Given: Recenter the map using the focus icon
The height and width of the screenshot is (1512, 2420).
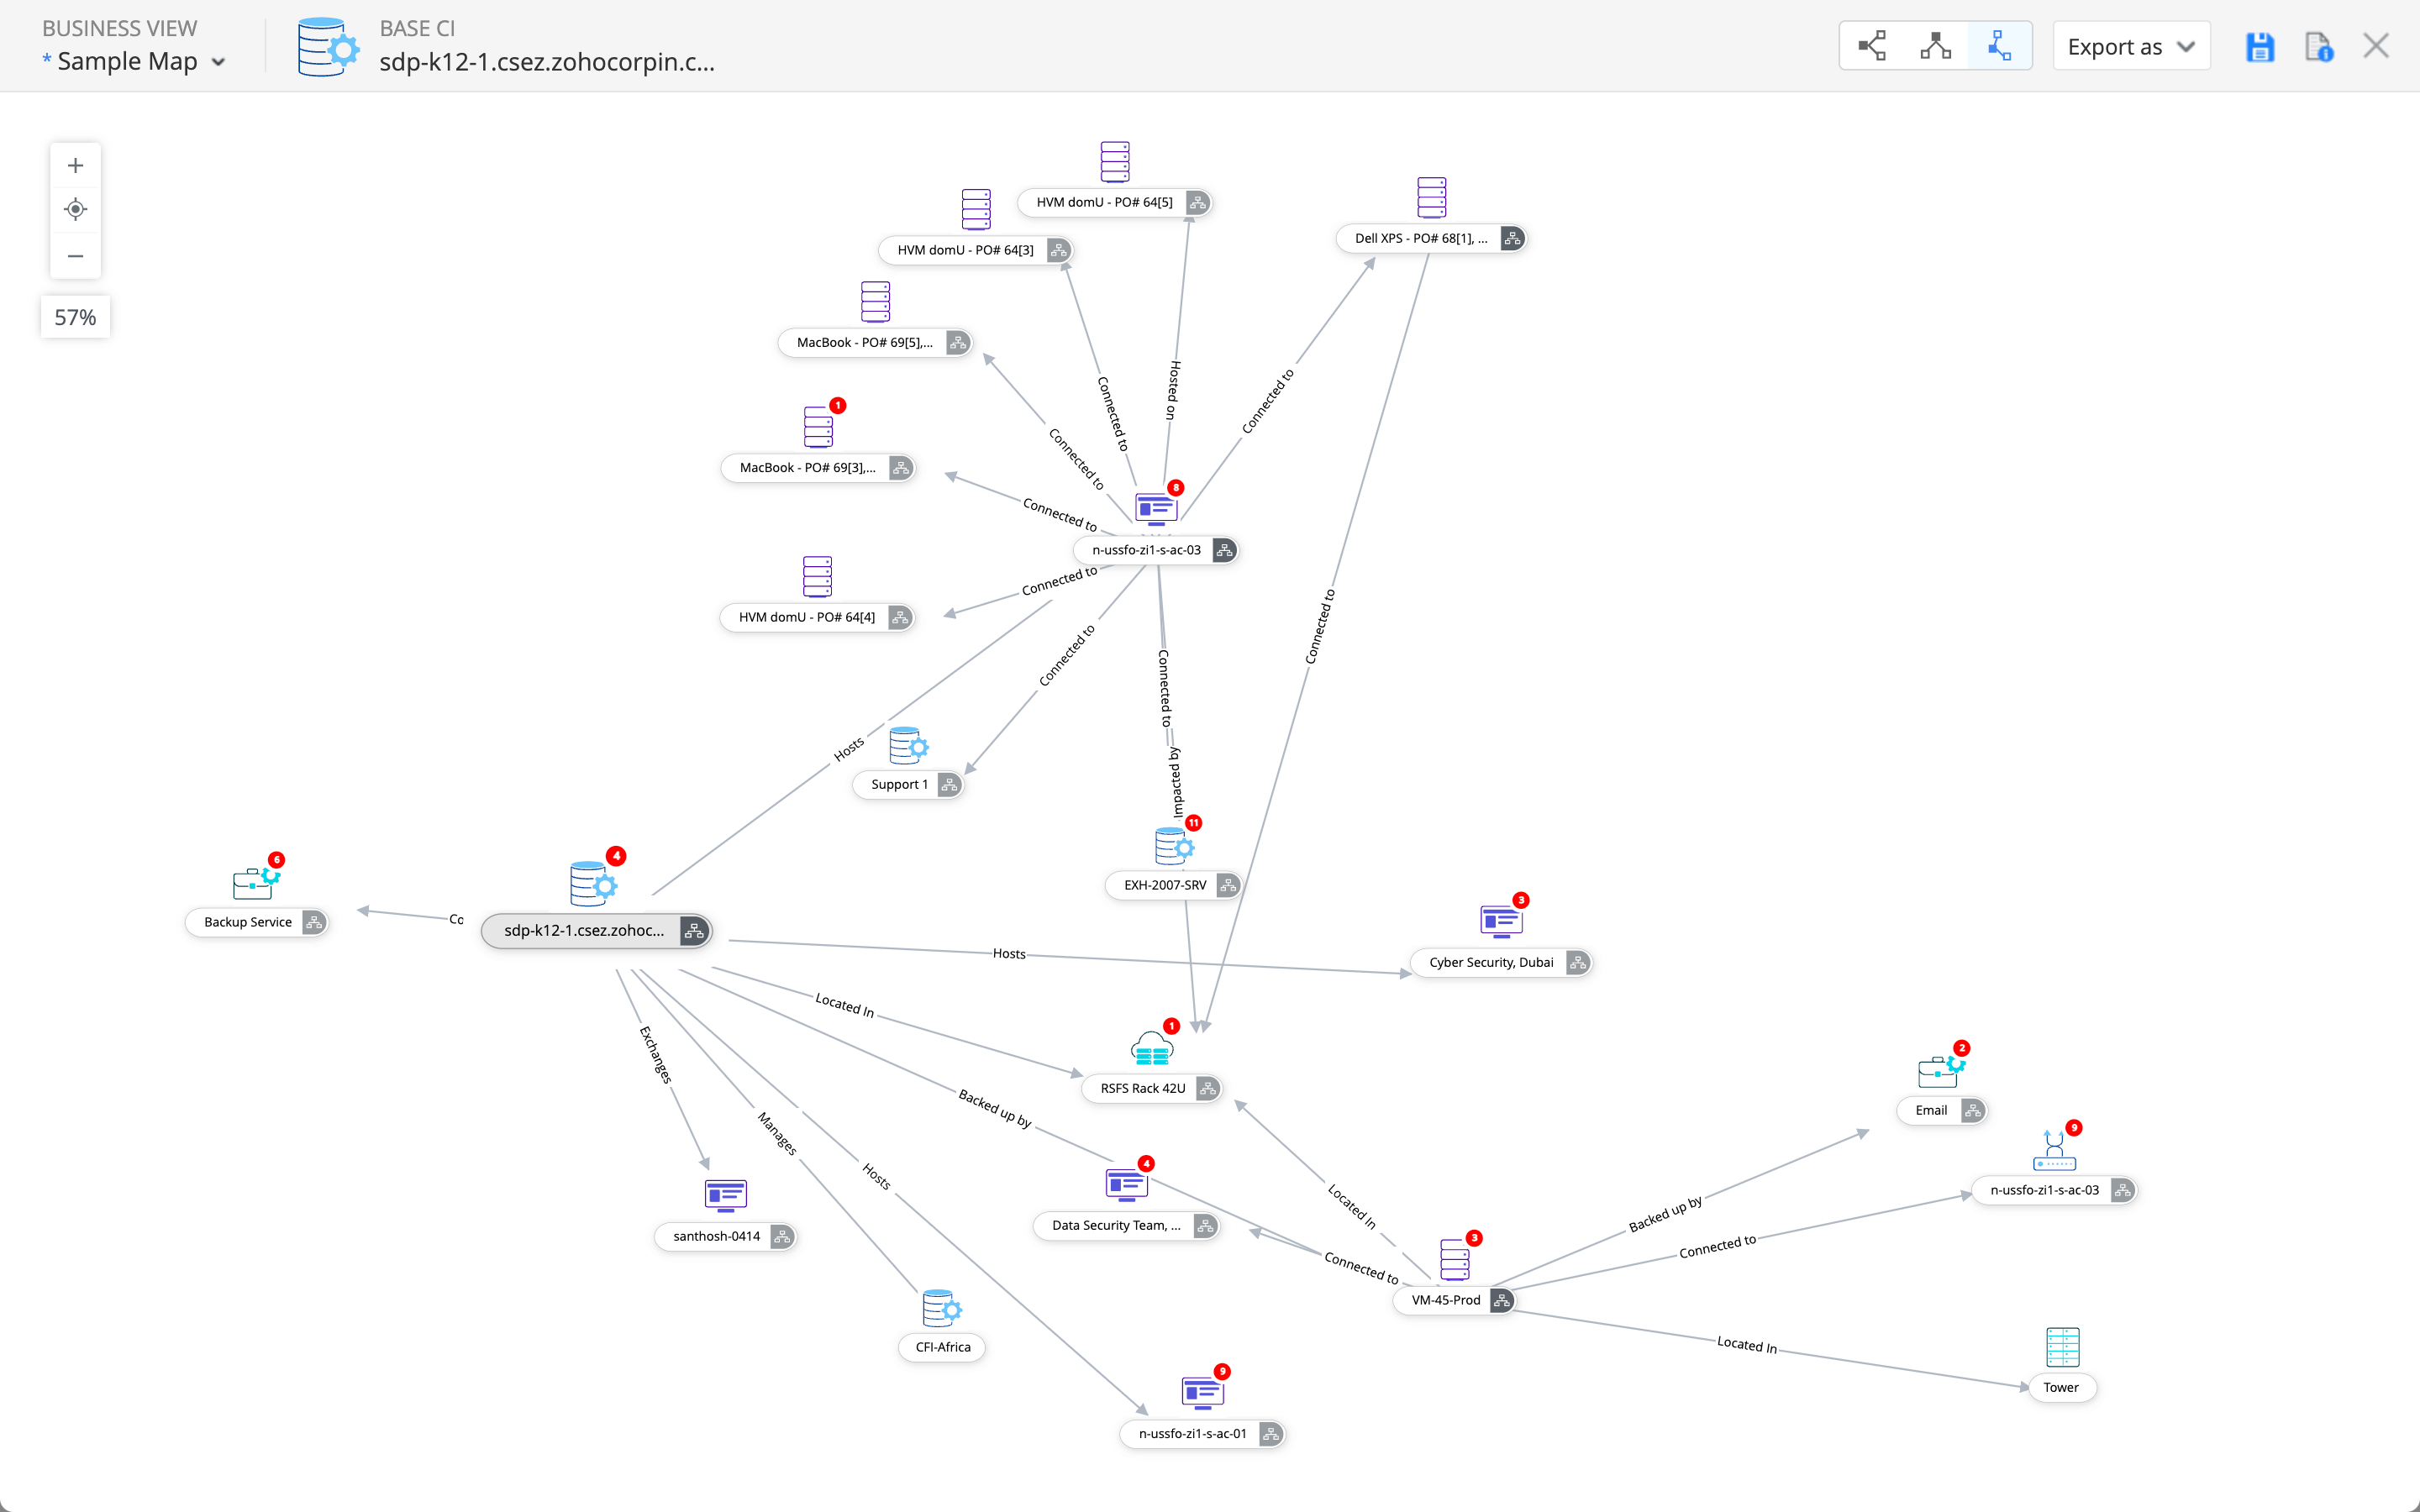Looking at the screenshot, I should [75, 210].
